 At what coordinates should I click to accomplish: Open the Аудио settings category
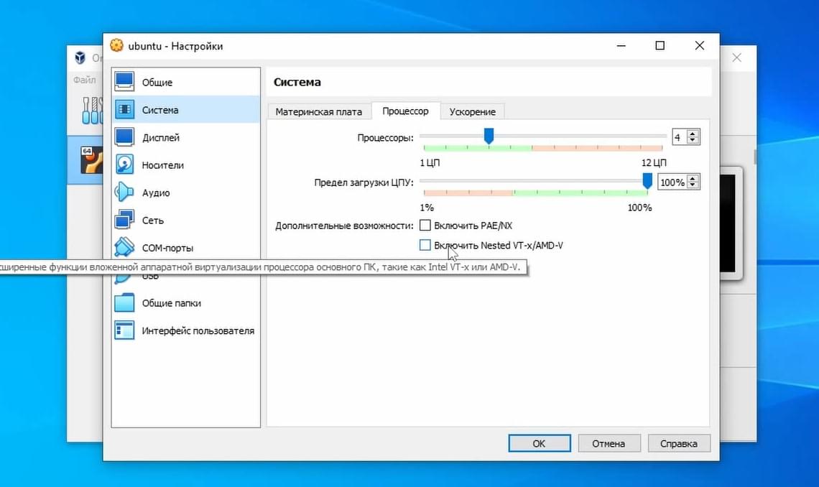[x=185, y=193]
